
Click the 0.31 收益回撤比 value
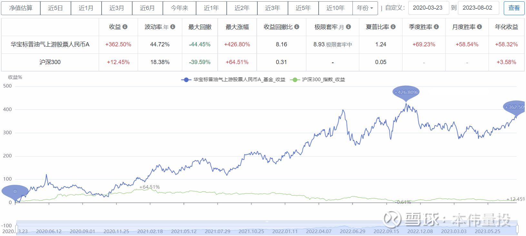point(282,62)
